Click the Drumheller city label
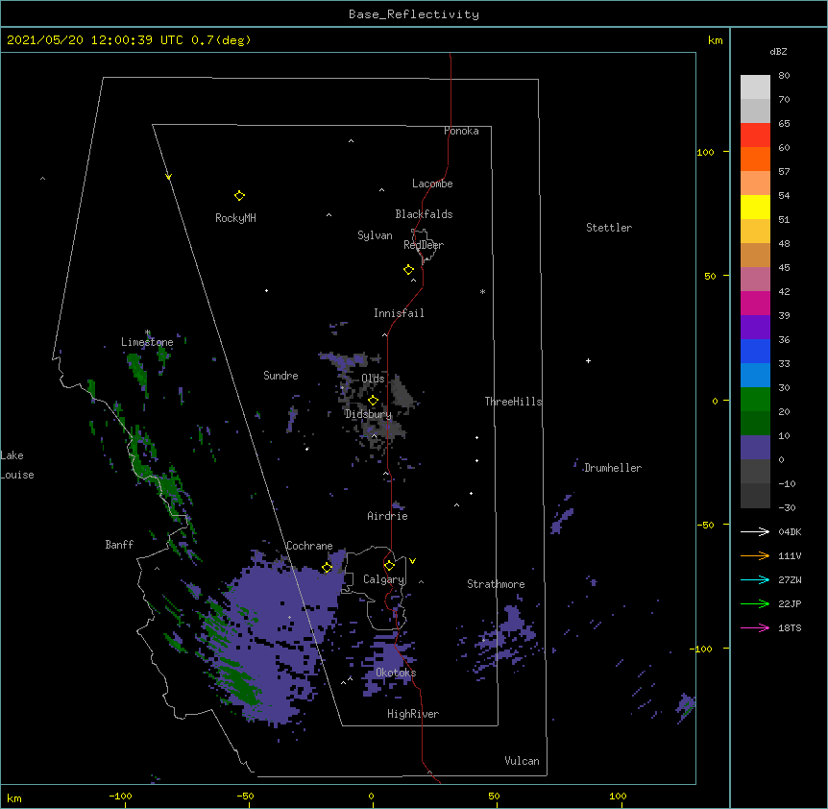Screen dimensions: 828x809 click(613, 468)
